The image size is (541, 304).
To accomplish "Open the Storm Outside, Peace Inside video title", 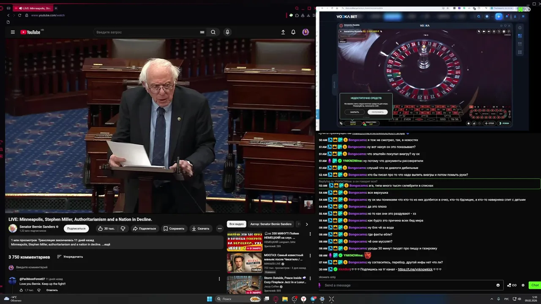I will pyautogui.click(x=285, y=280).
